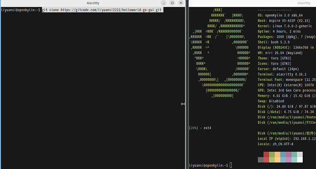The width and height of the screenshot is (316, 169).
Task: Click the Disk (/): 24.80 GiB line
Action: coord(287,106)
